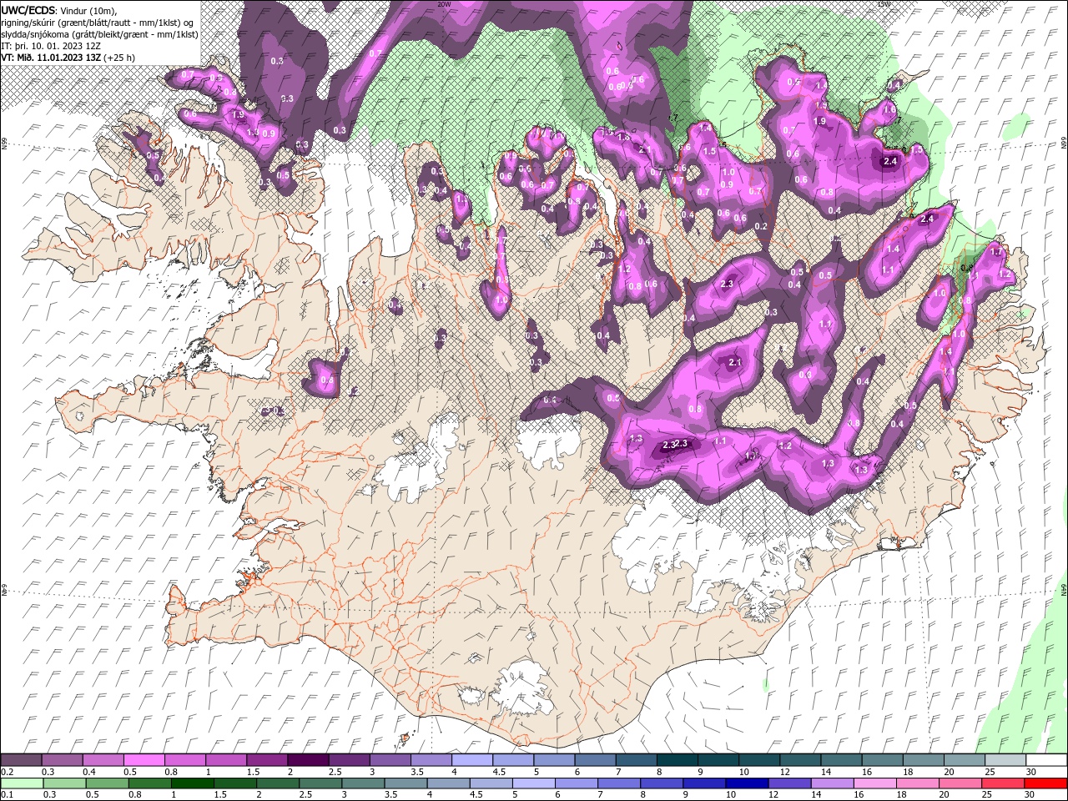Click the '2.5' label in the upper legend
Screen dimensions: 1068x801
click(x=335, y=772)
